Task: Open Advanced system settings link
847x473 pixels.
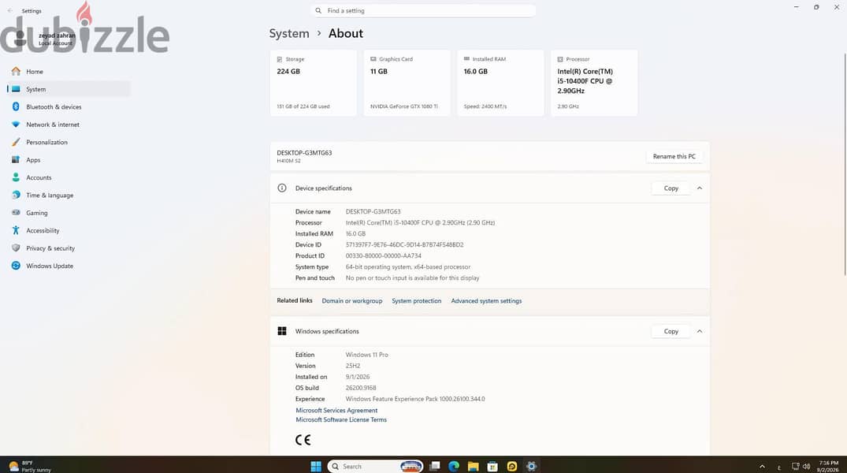Action: [486, 301]
